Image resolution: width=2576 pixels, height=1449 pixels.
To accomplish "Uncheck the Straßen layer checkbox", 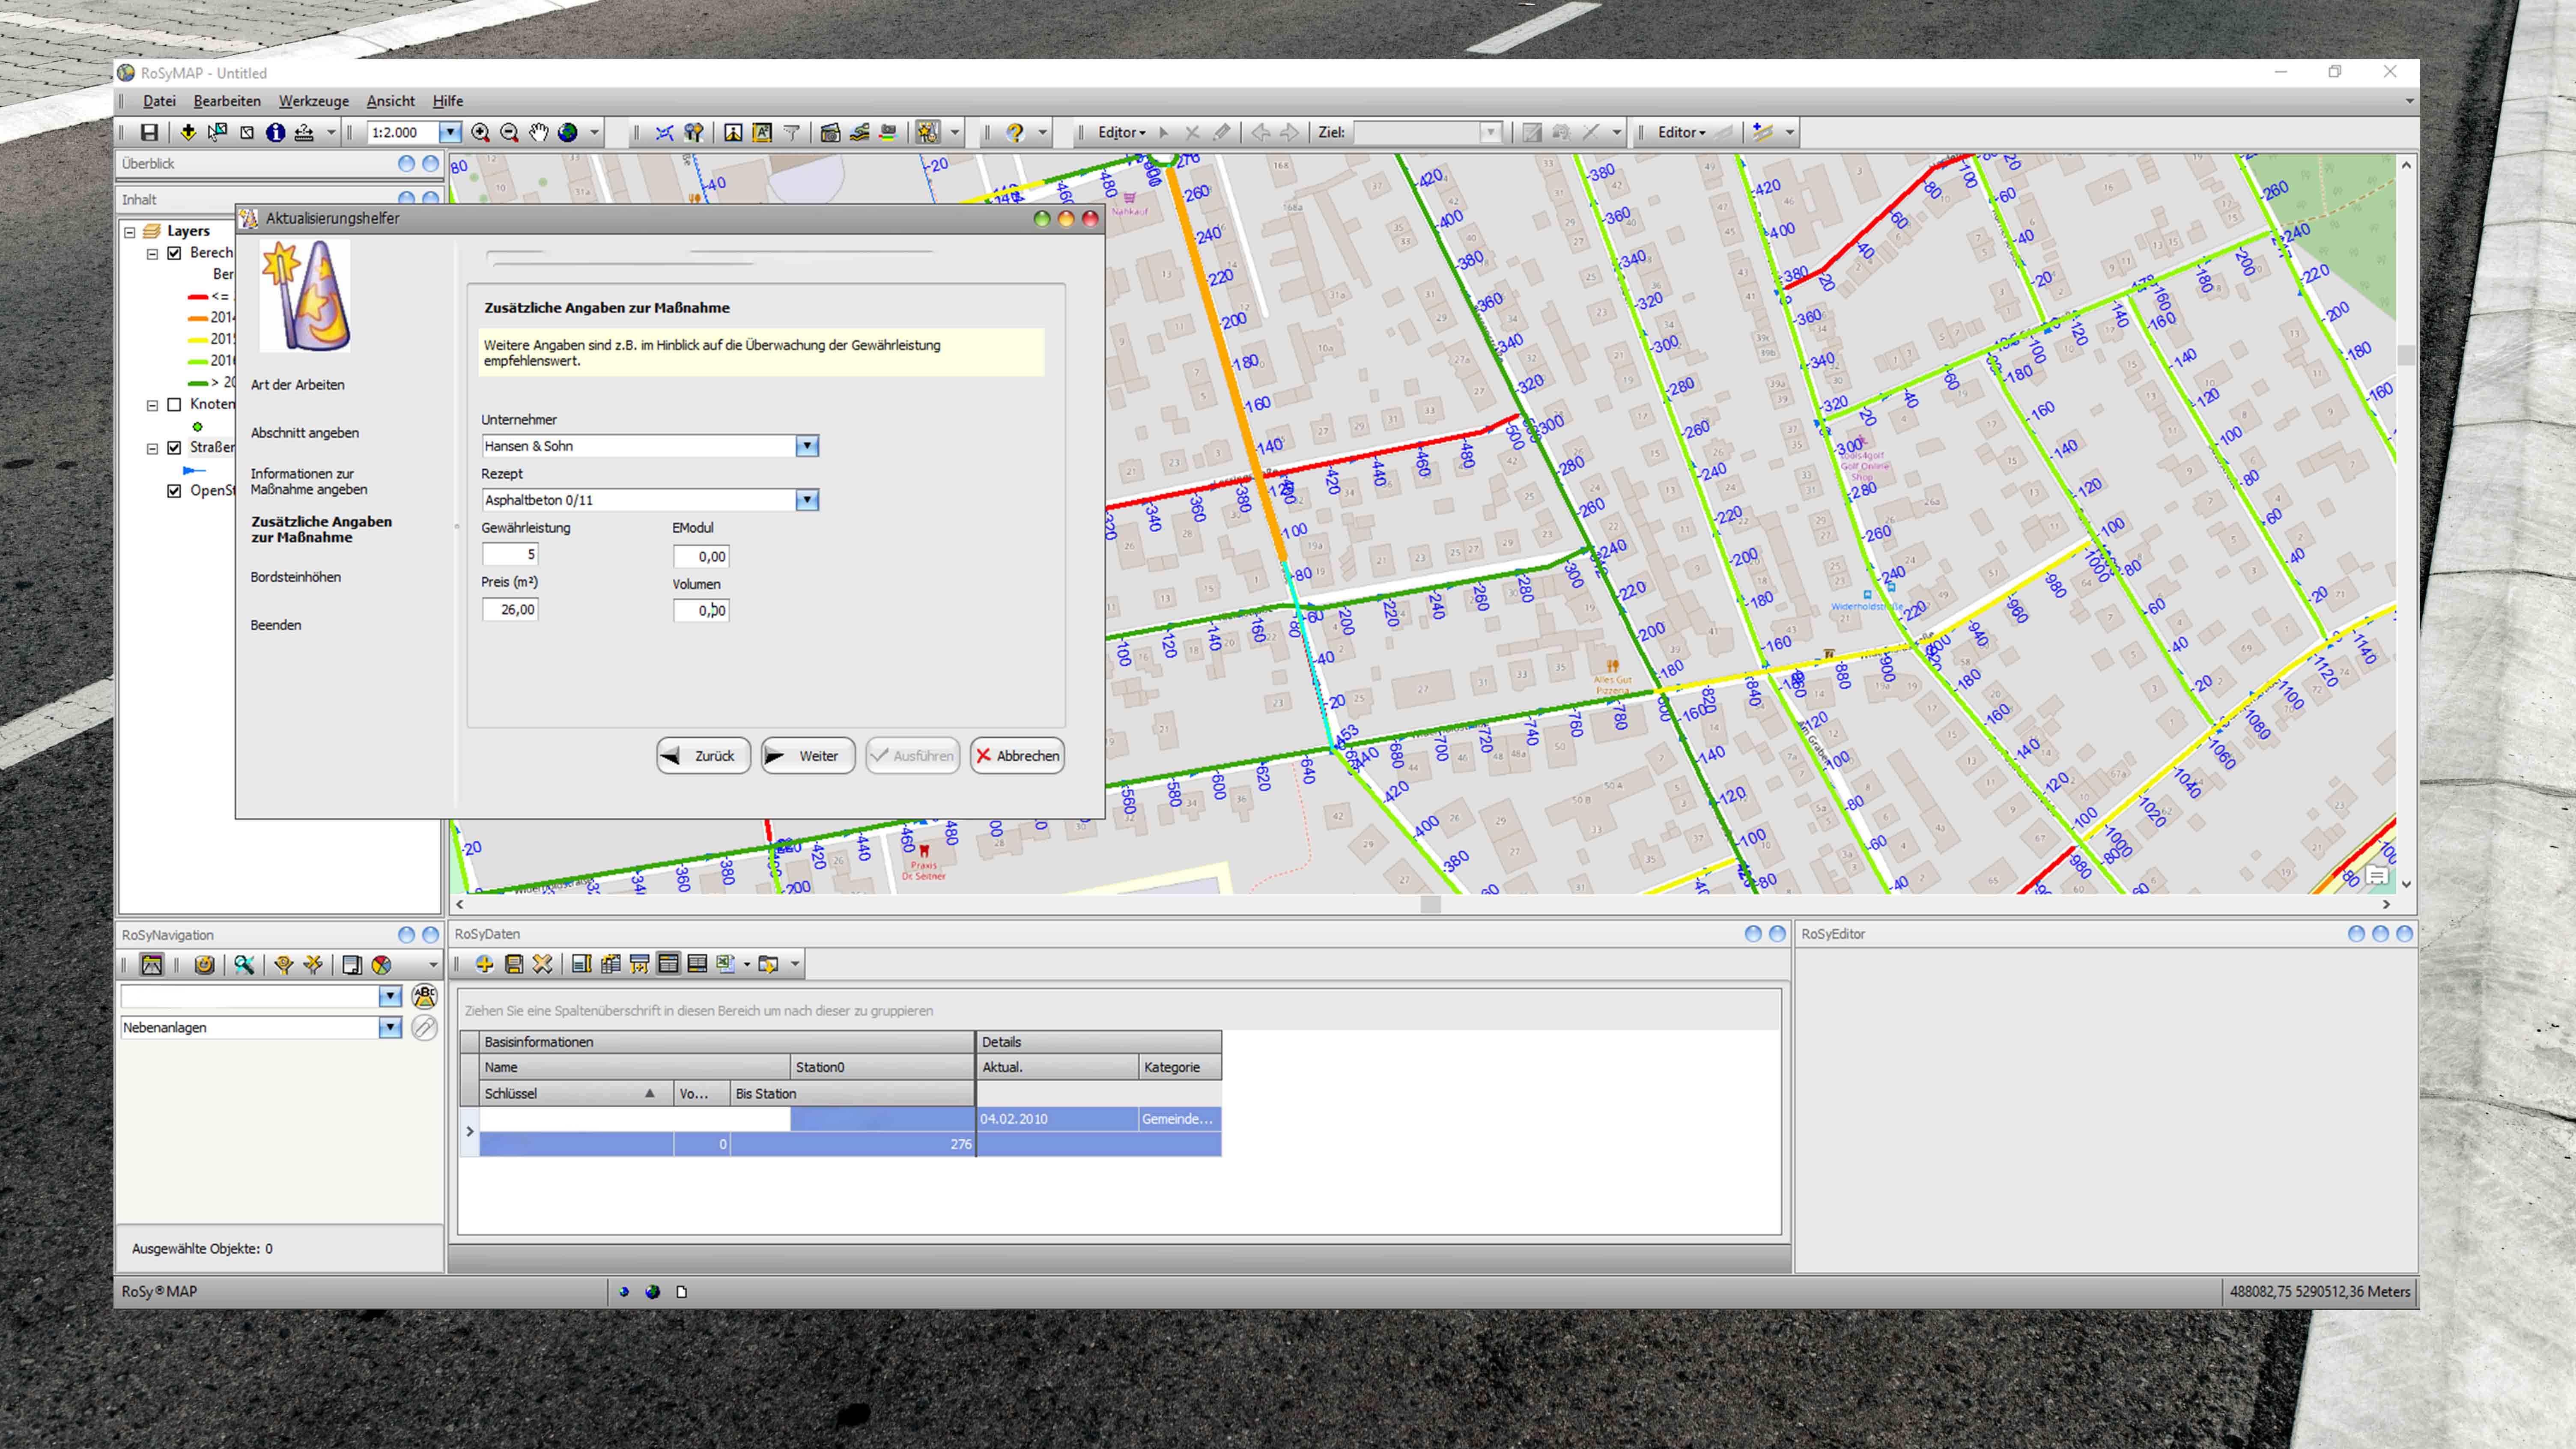I will 174,447.
